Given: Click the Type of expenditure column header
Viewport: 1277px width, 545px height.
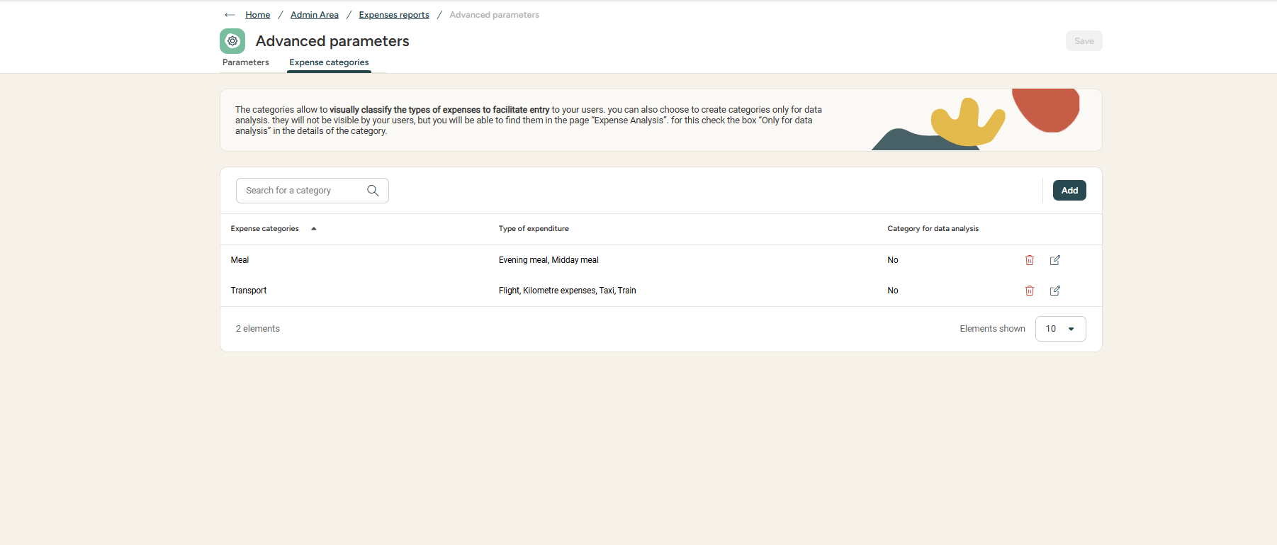Looking at the screenshot, I should [533, 229].
